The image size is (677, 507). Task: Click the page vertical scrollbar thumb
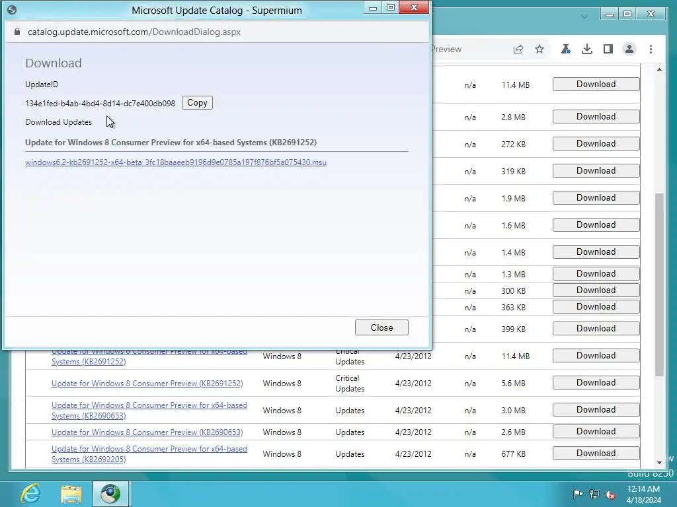point(659,285)
